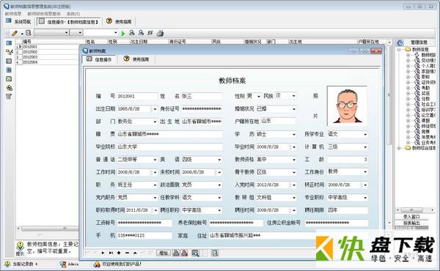Select the 考勤 tree item
The image size is (440, 271).
point(425,88)
